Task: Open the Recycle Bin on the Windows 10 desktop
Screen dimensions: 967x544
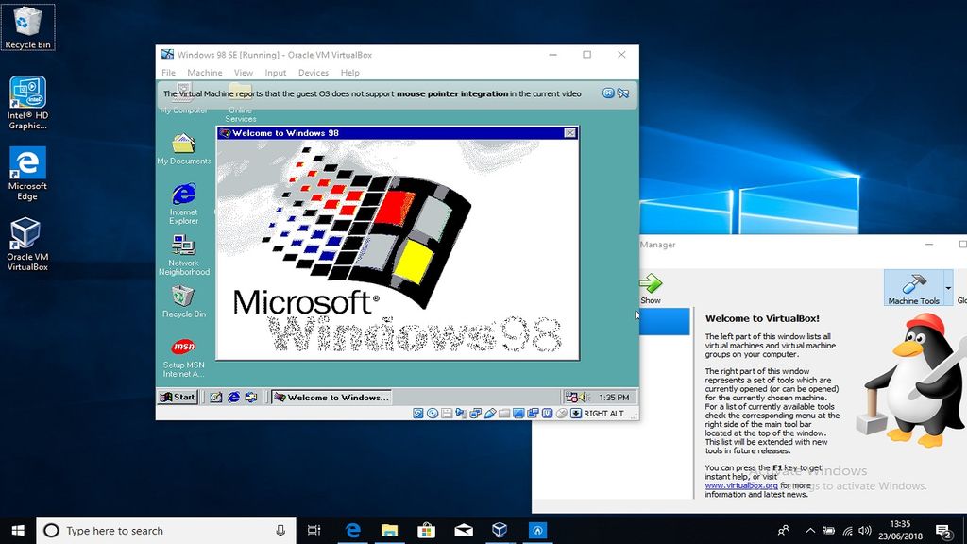Action: click(27, 27)
